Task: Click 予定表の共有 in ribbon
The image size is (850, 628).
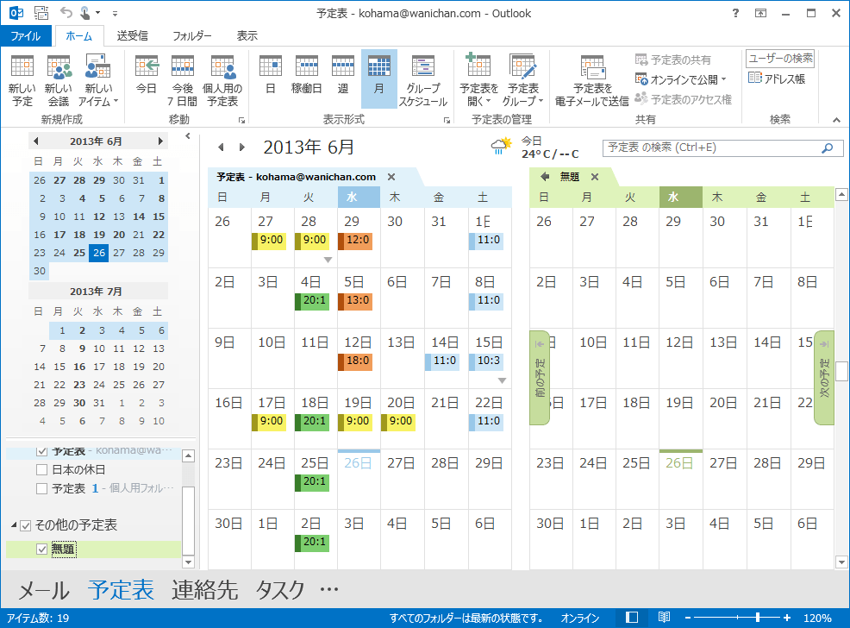Action: tap(673, 60)
